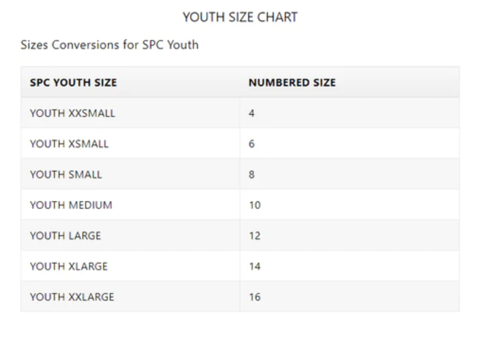Select the YOUTH XXSMALL row label
480x337 pixels.
(x=72, y=114)
